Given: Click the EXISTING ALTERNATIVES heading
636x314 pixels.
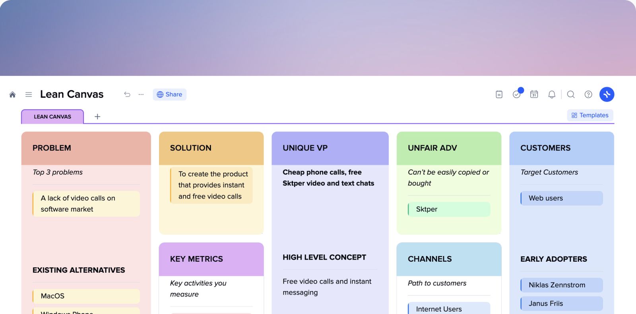Looking at the screenshot, I should tap(79, 270).
